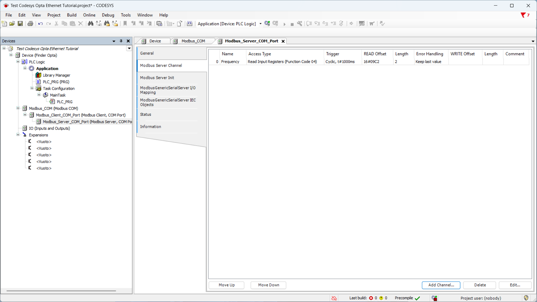Open the Online menu
Image resolution: width=537 pixels, height=302 pixels.
[89, 15]
